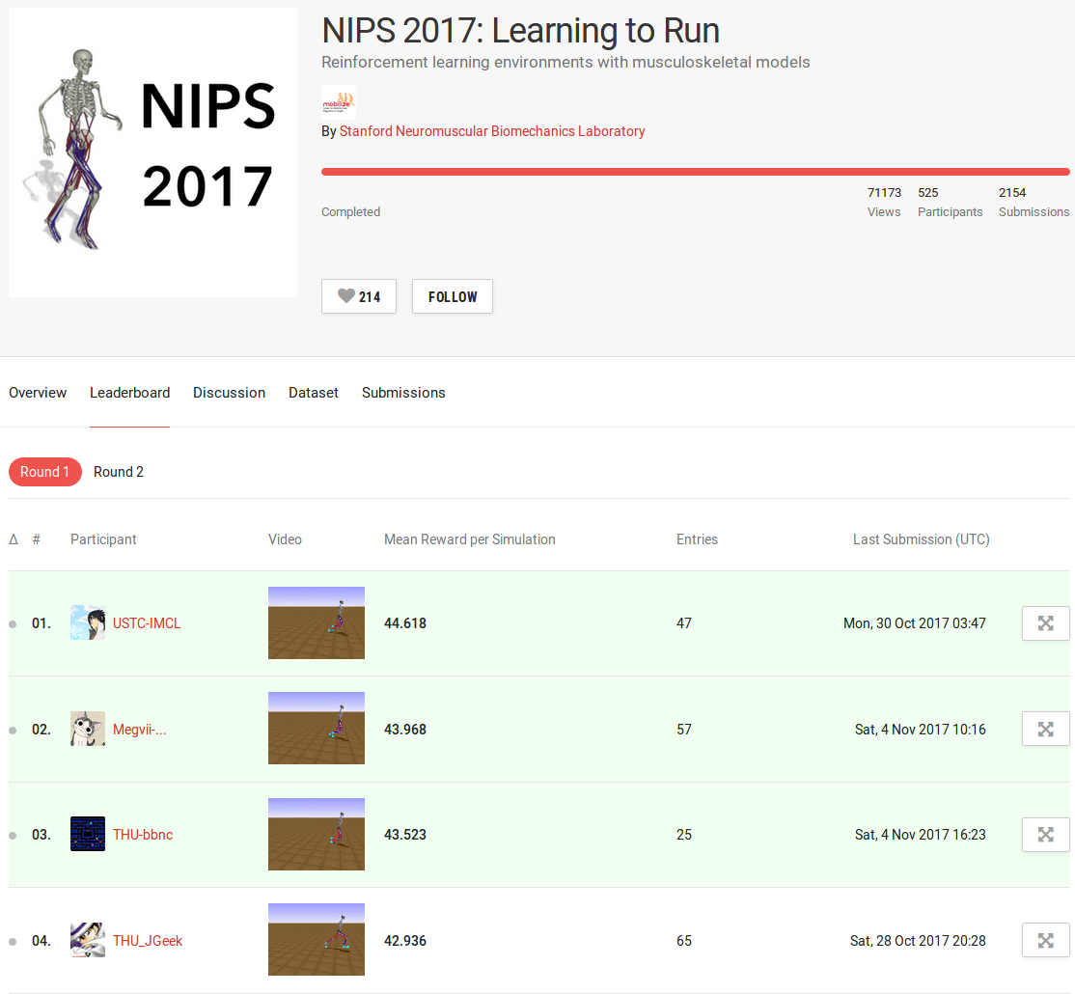
Task: Open Stanford Neuromuscular Biomechanics Laboratory link
Action: [x=492, y=131]
